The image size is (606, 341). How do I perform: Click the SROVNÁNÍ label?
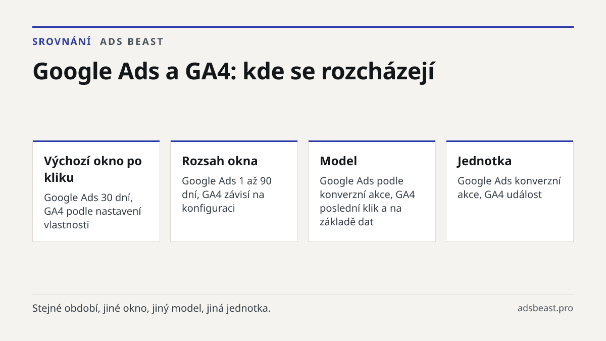(62, 41)
